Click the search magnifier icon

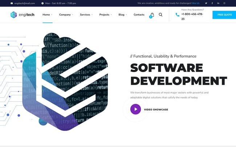pos(160,15)
